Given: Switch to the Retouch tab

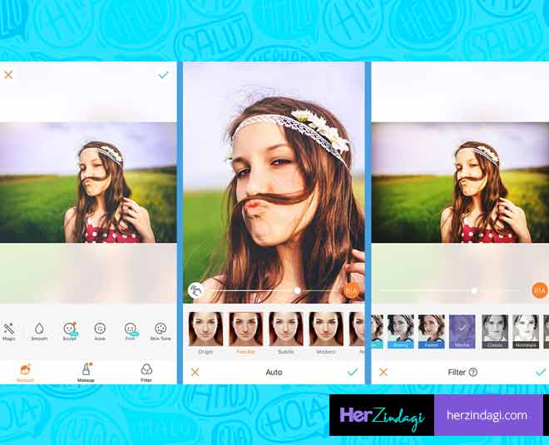Looking at the screenshot, I should tap(25, 371).
